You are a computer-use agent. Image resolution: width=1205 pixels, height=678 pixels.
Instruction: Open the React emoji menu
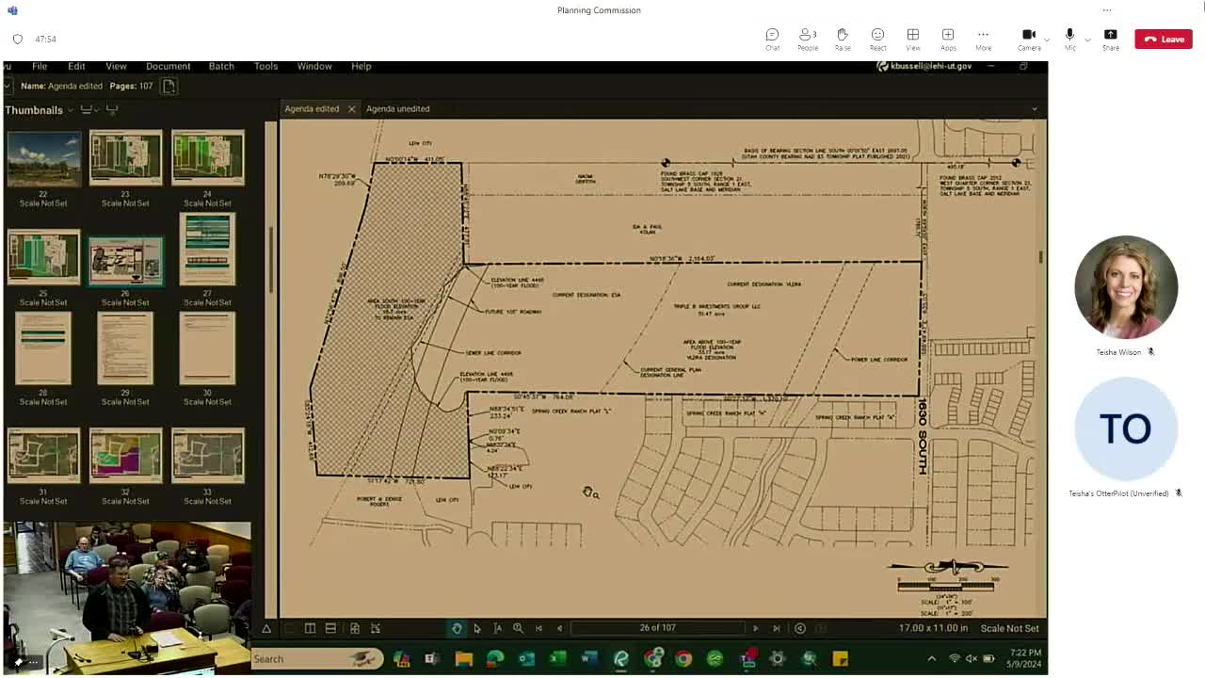tap(877, 39)
